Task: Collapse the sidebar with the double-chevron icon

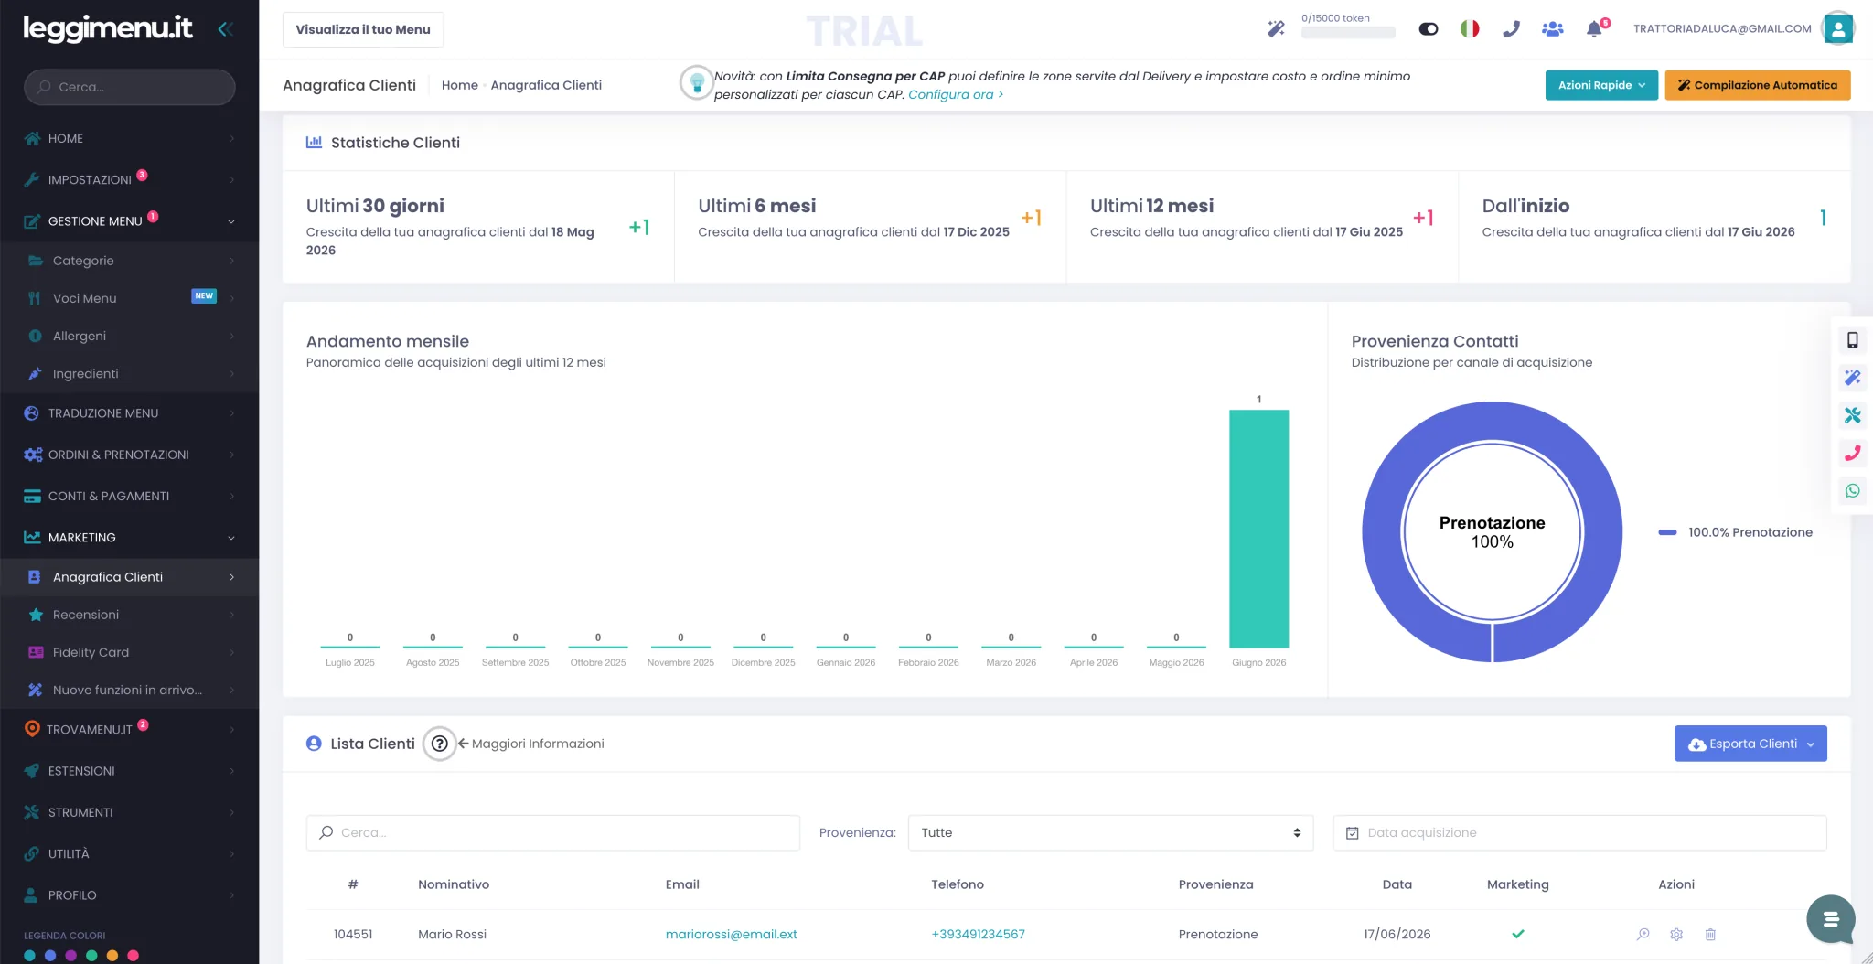Action: pos(225,29)
